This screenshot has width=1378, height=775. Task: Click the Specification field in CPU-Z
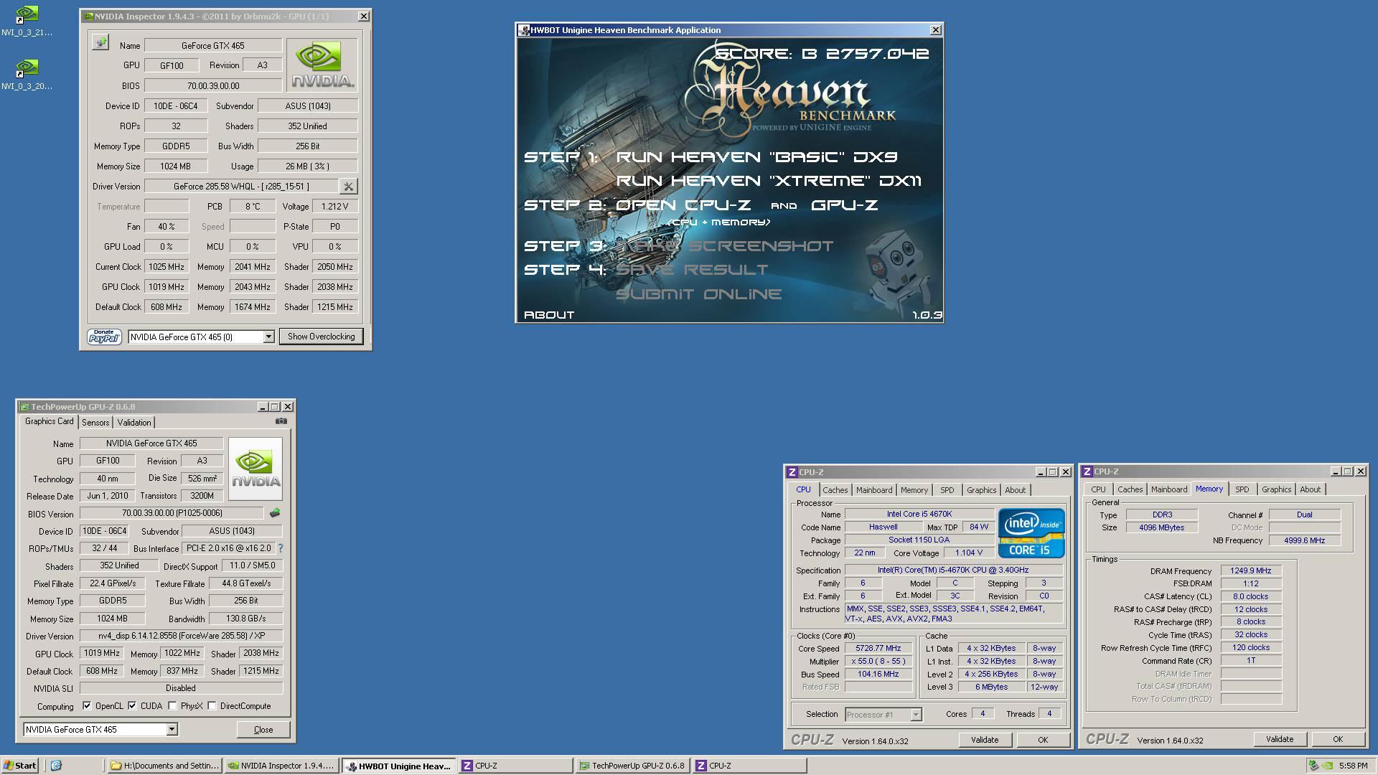coord(953,570)
